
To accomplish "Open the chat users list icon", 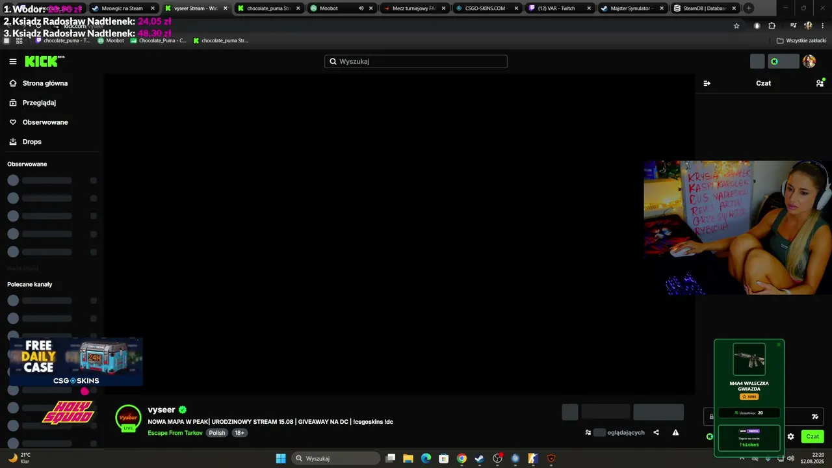I will (x=820, y=83).
